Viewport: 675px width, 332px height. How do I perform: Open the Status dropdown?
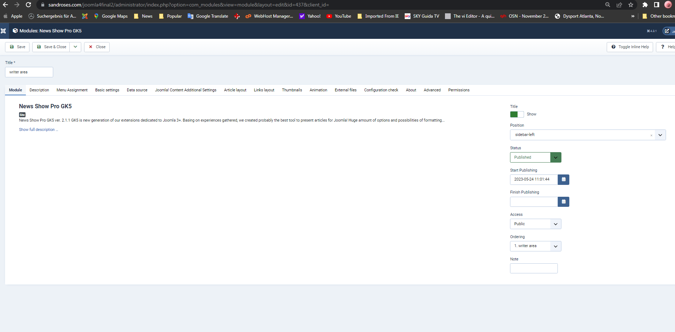[x=536, y=158]
